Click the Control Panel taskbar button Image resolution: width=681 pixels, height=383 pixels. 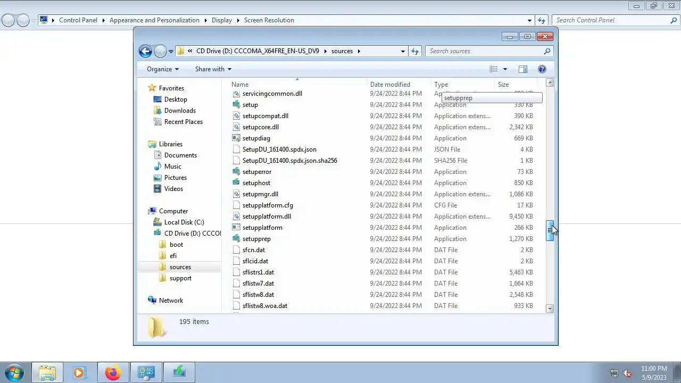click(146, 372)
